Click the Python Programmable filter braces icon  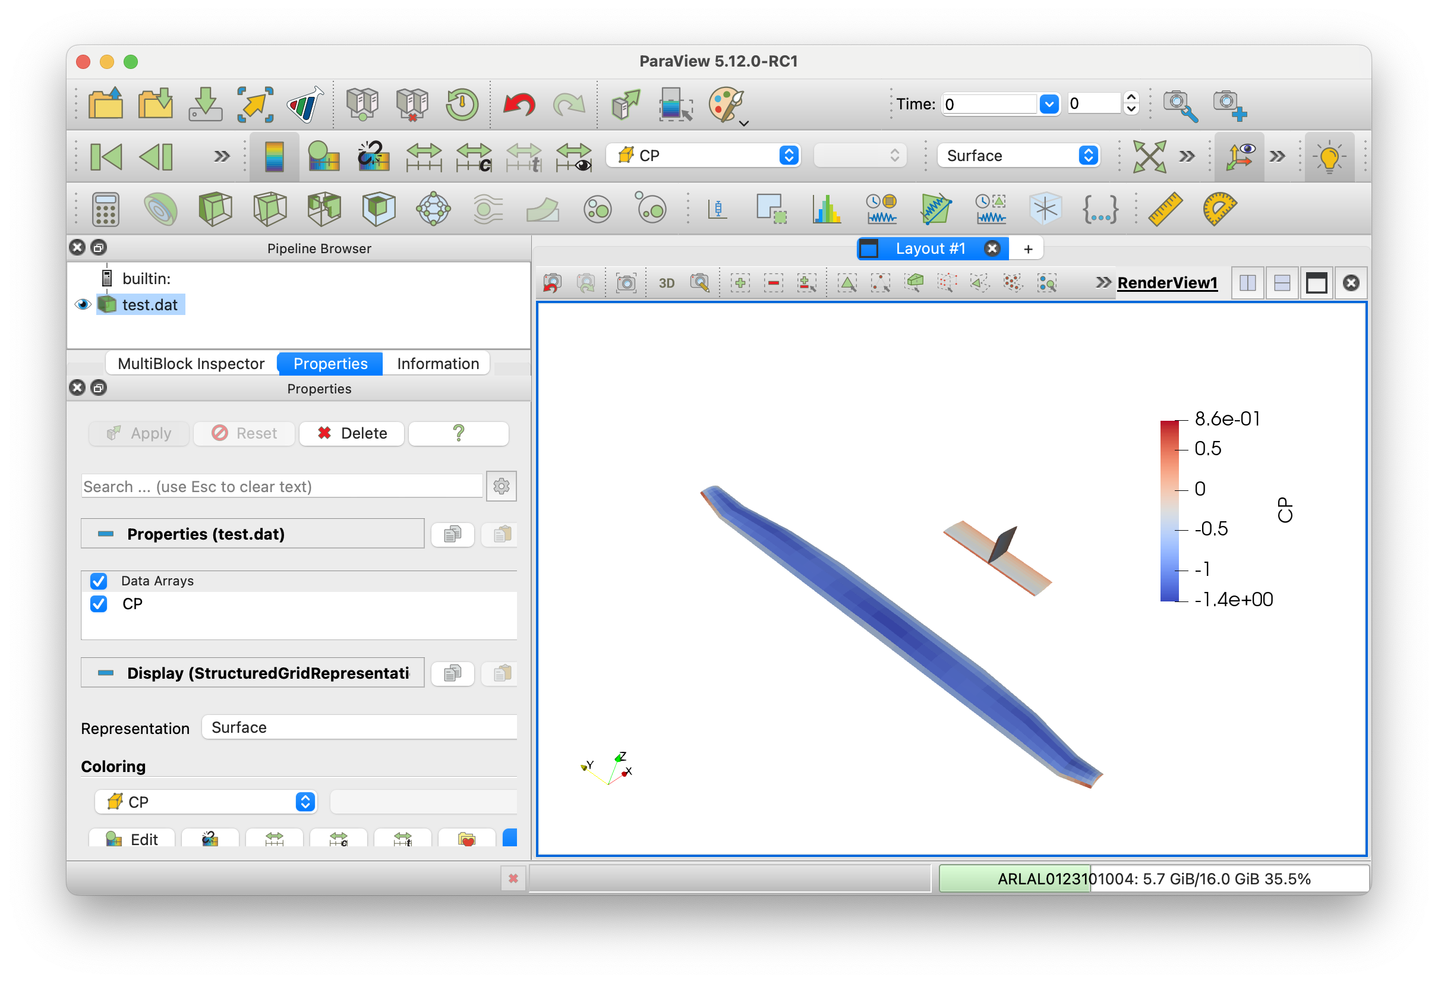click(1100, 209)
